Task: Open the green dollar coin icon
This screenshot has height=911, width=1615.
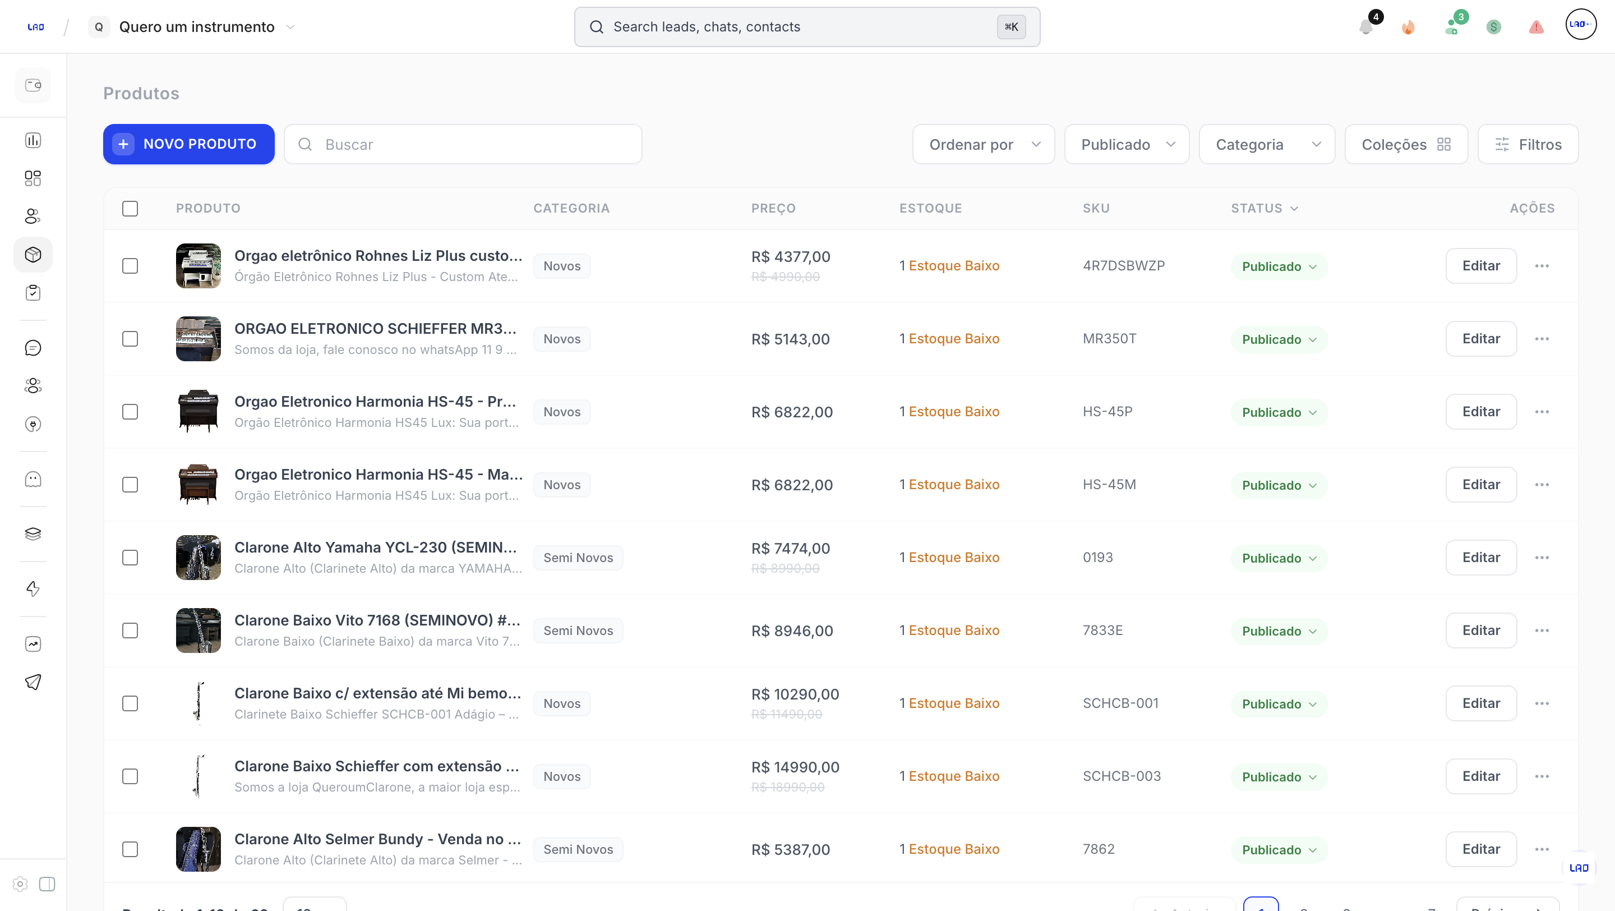Action: click(x=1493, y=27)
